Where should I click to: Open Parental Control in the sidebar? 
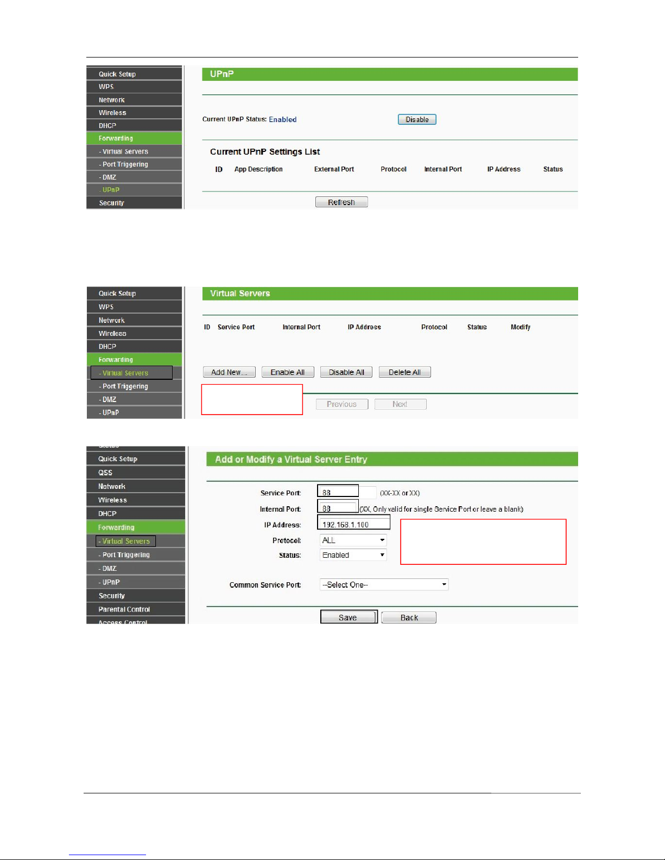point(136,609)
